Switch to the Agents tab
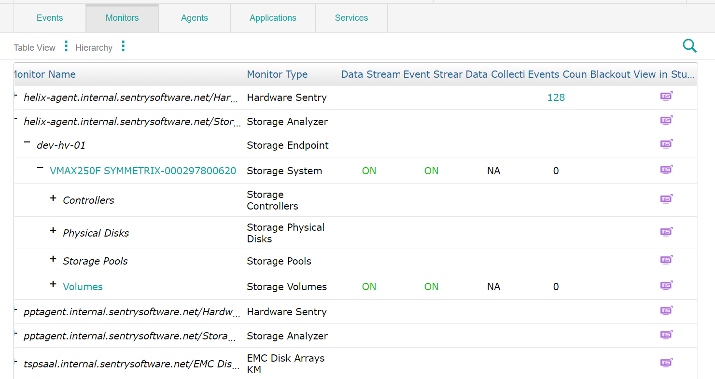This screenshot has width=715, height=379. pyautogui.click(x=195, y=17)
